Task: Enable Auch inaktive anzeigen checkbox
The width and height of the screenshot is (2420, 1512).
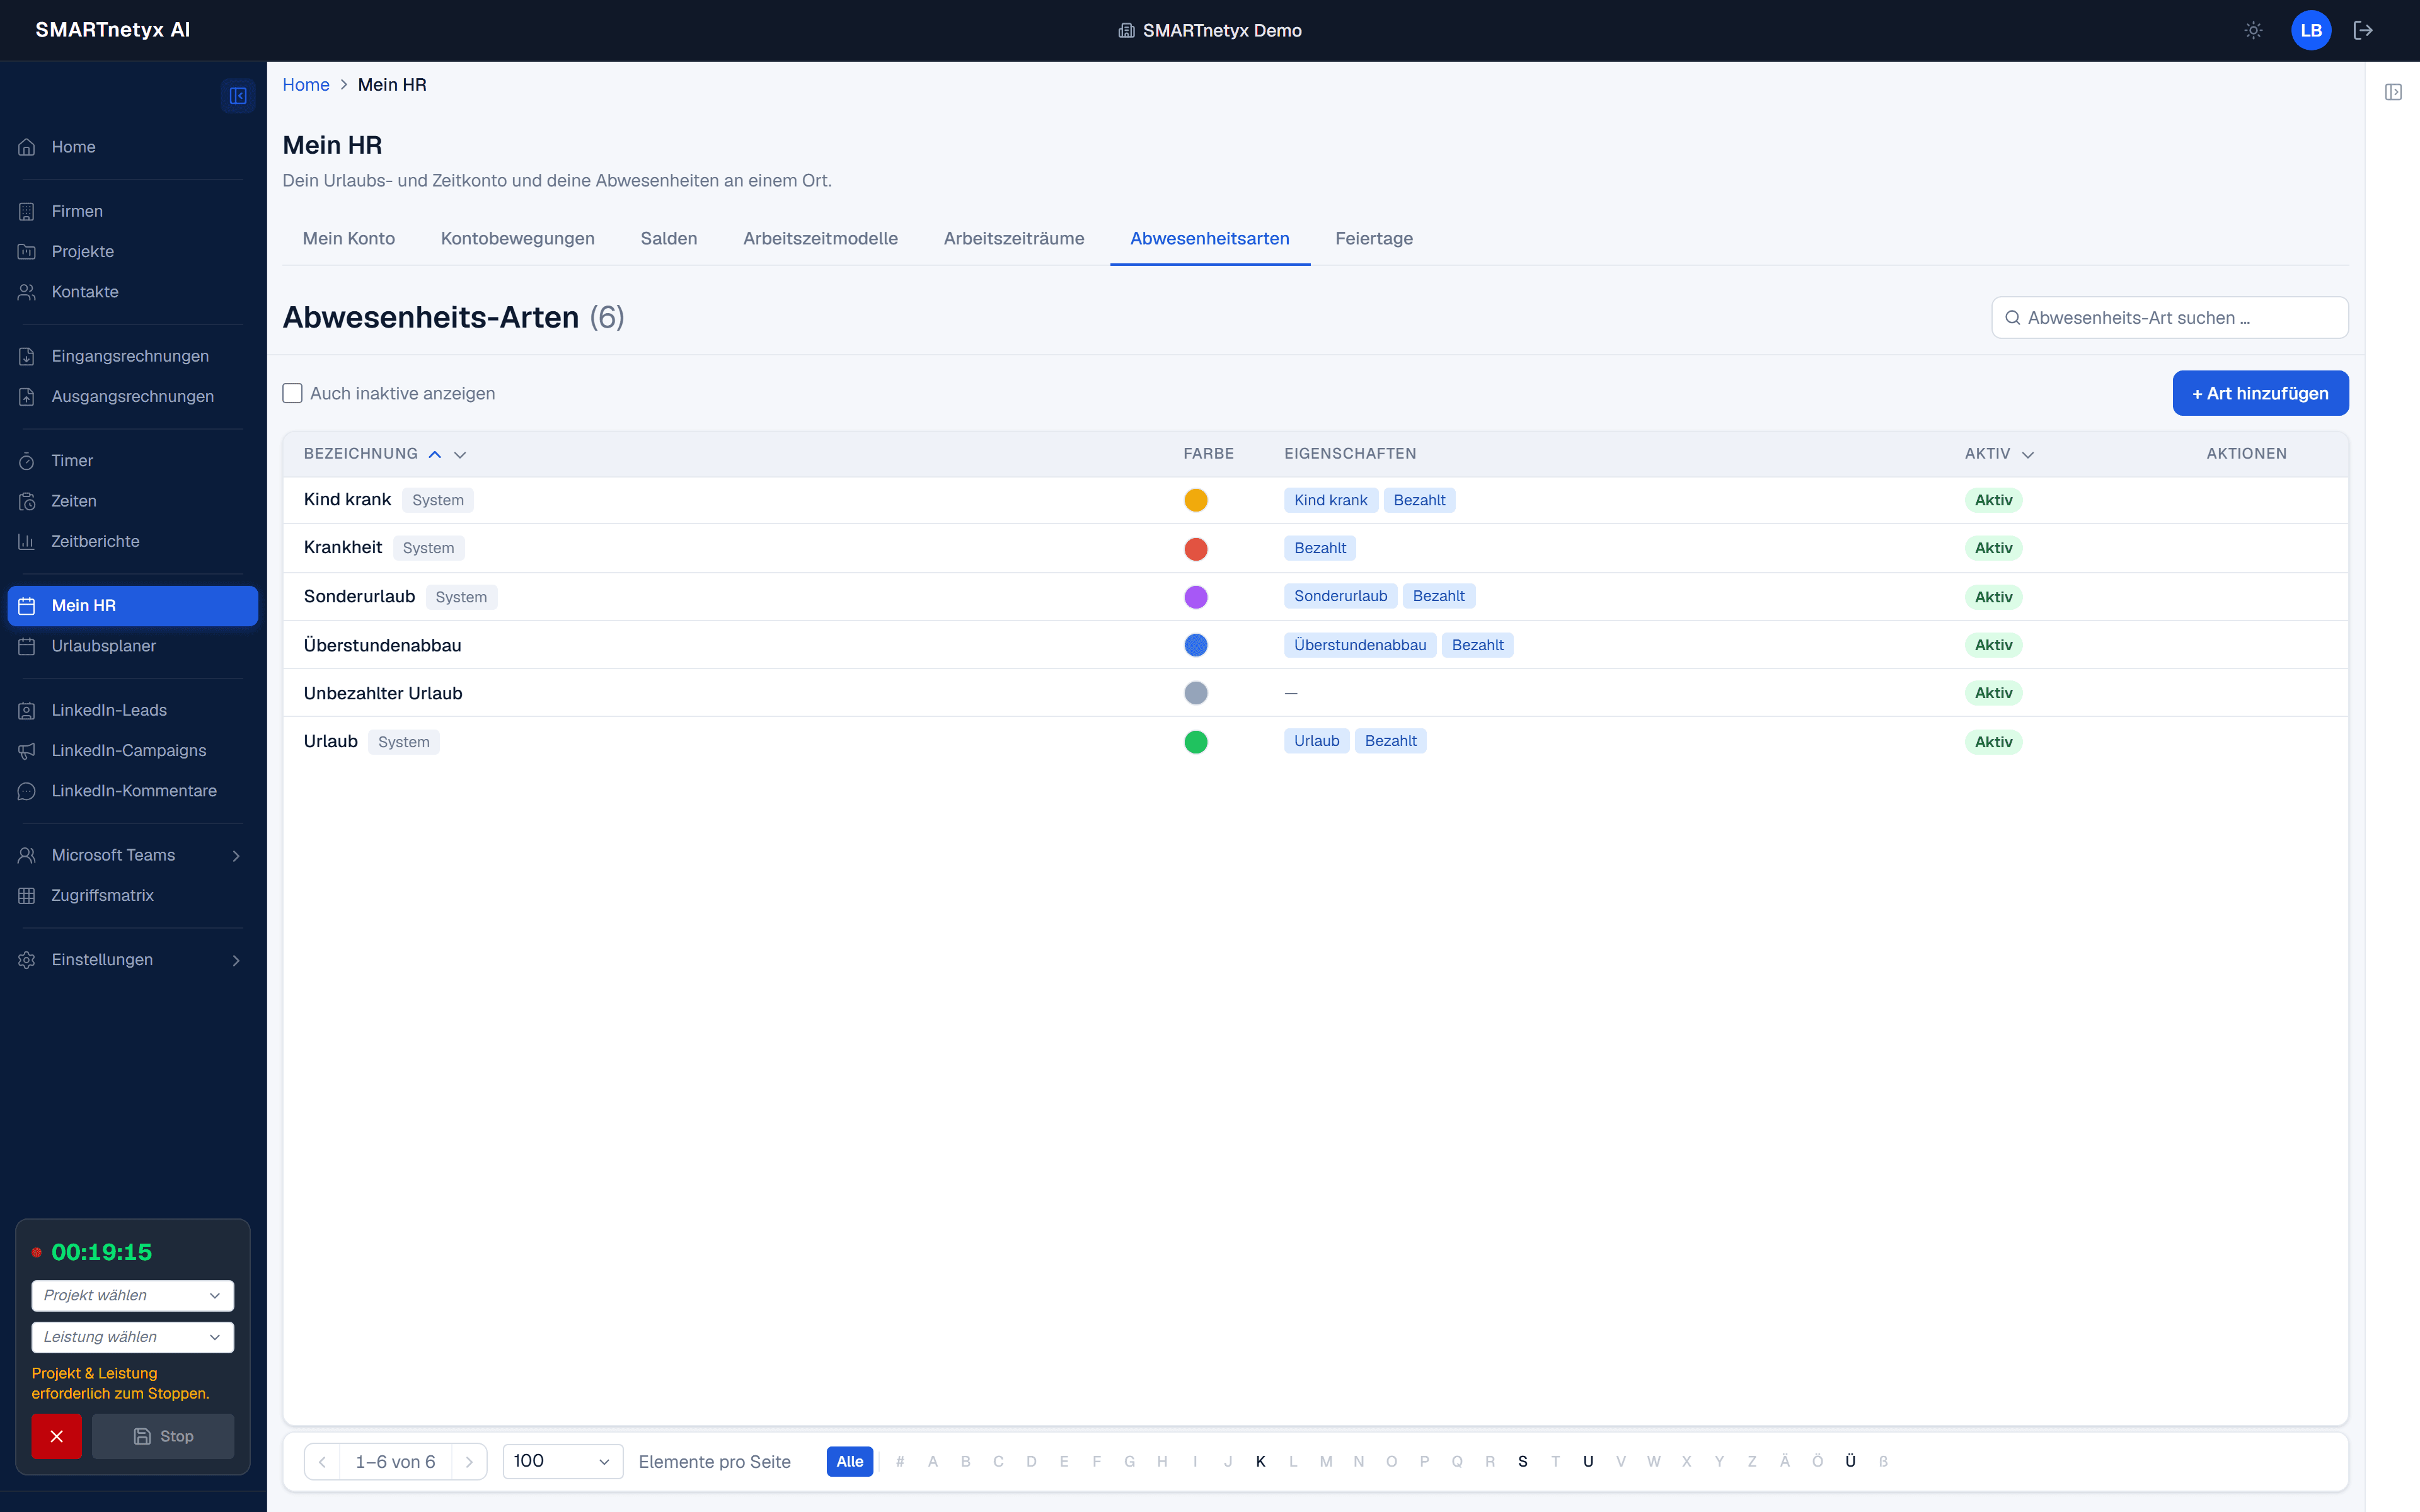Action: tap(292, 393)
